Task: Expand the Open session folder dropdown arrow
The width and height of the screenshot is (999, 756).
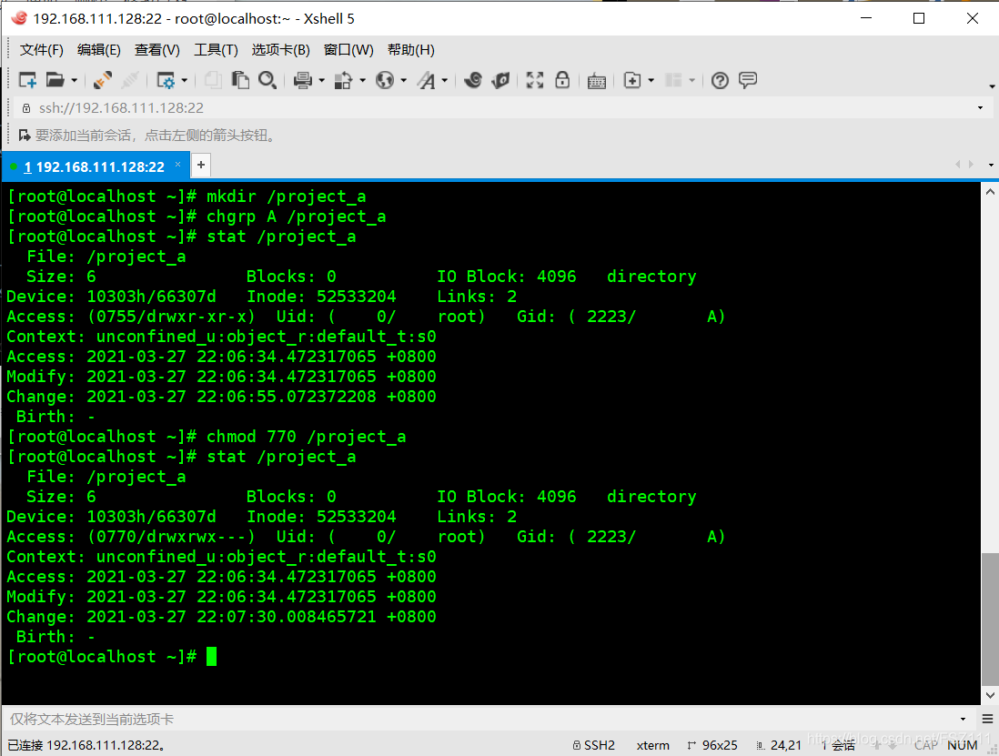Action: 74,80
